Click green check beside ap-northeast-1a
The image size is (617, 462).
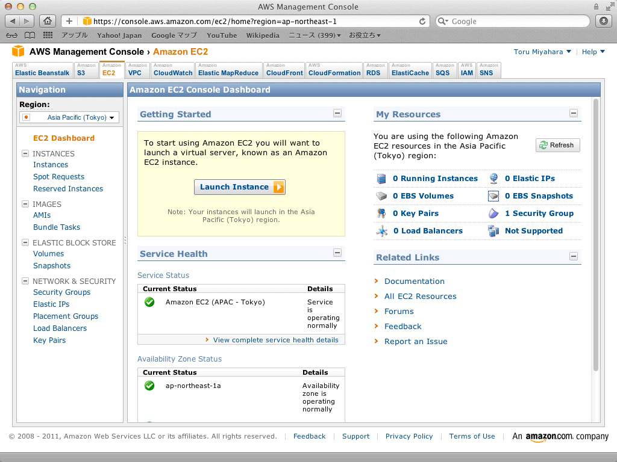(149, 386)
